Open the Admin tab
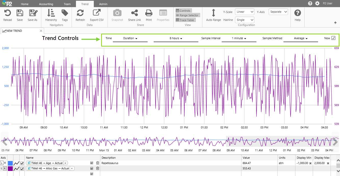Image resolution: width=340 pixels, height=176 pixels. pyautogui.click(x=103, y=4)
